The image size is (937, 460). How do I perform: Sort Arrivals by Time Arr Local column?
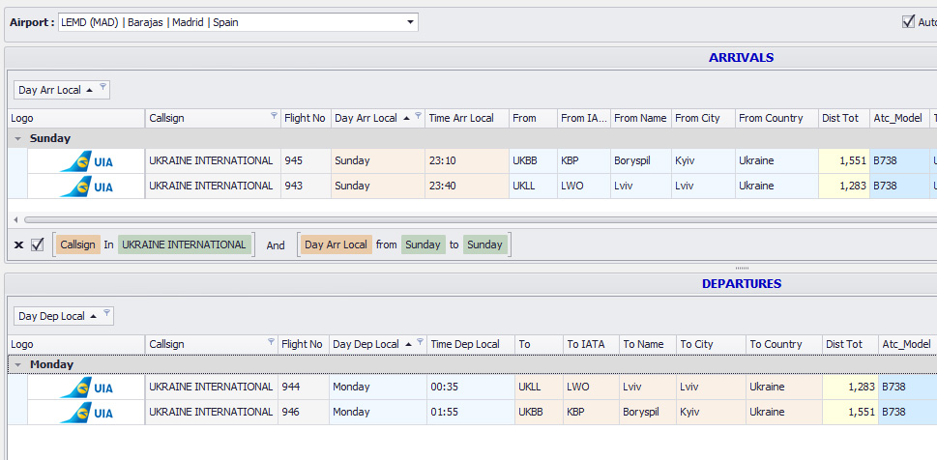(x=467, y=118)
